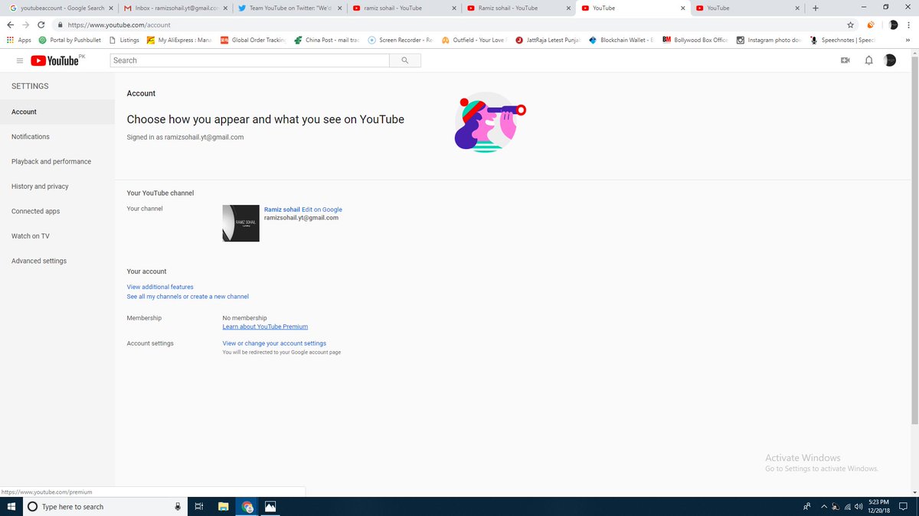Click the Windows taskbar search box
Viewport: 919px width, 516px height.
[103, 506]
